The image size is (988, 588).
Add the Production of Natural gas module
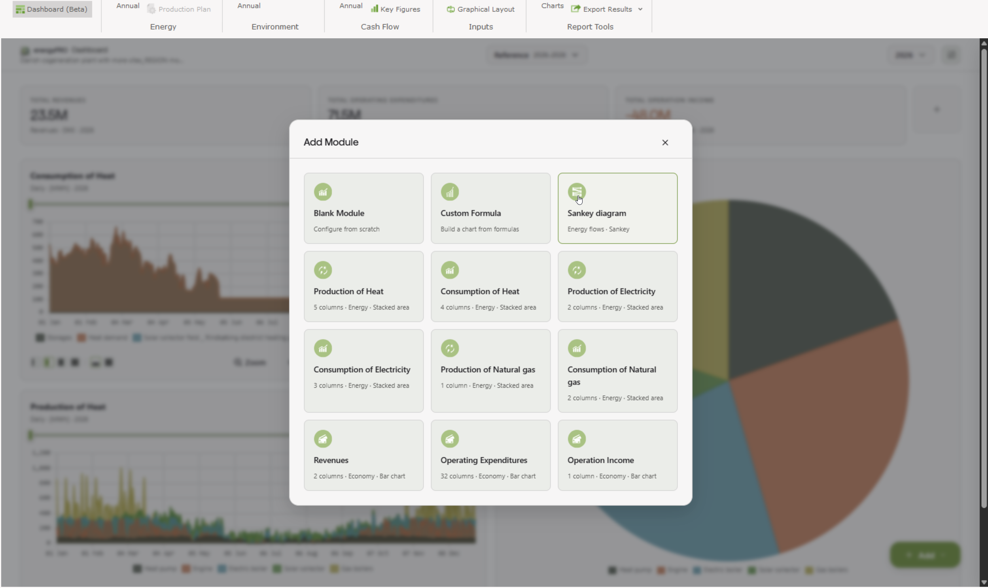491,371
